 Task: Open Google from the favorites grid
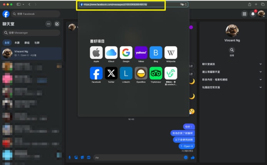click(126, 52)
